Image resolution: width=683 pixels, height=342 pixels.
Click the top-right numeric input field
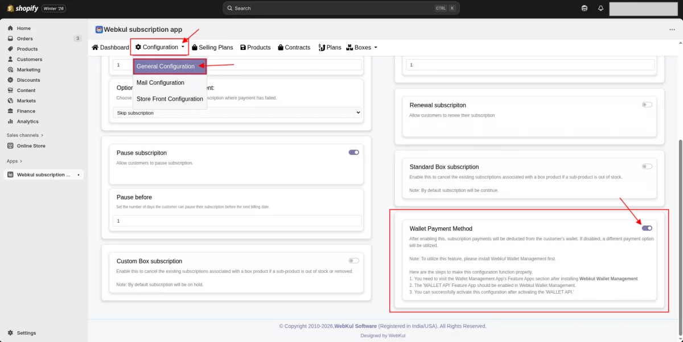click(x=530, y=65)
